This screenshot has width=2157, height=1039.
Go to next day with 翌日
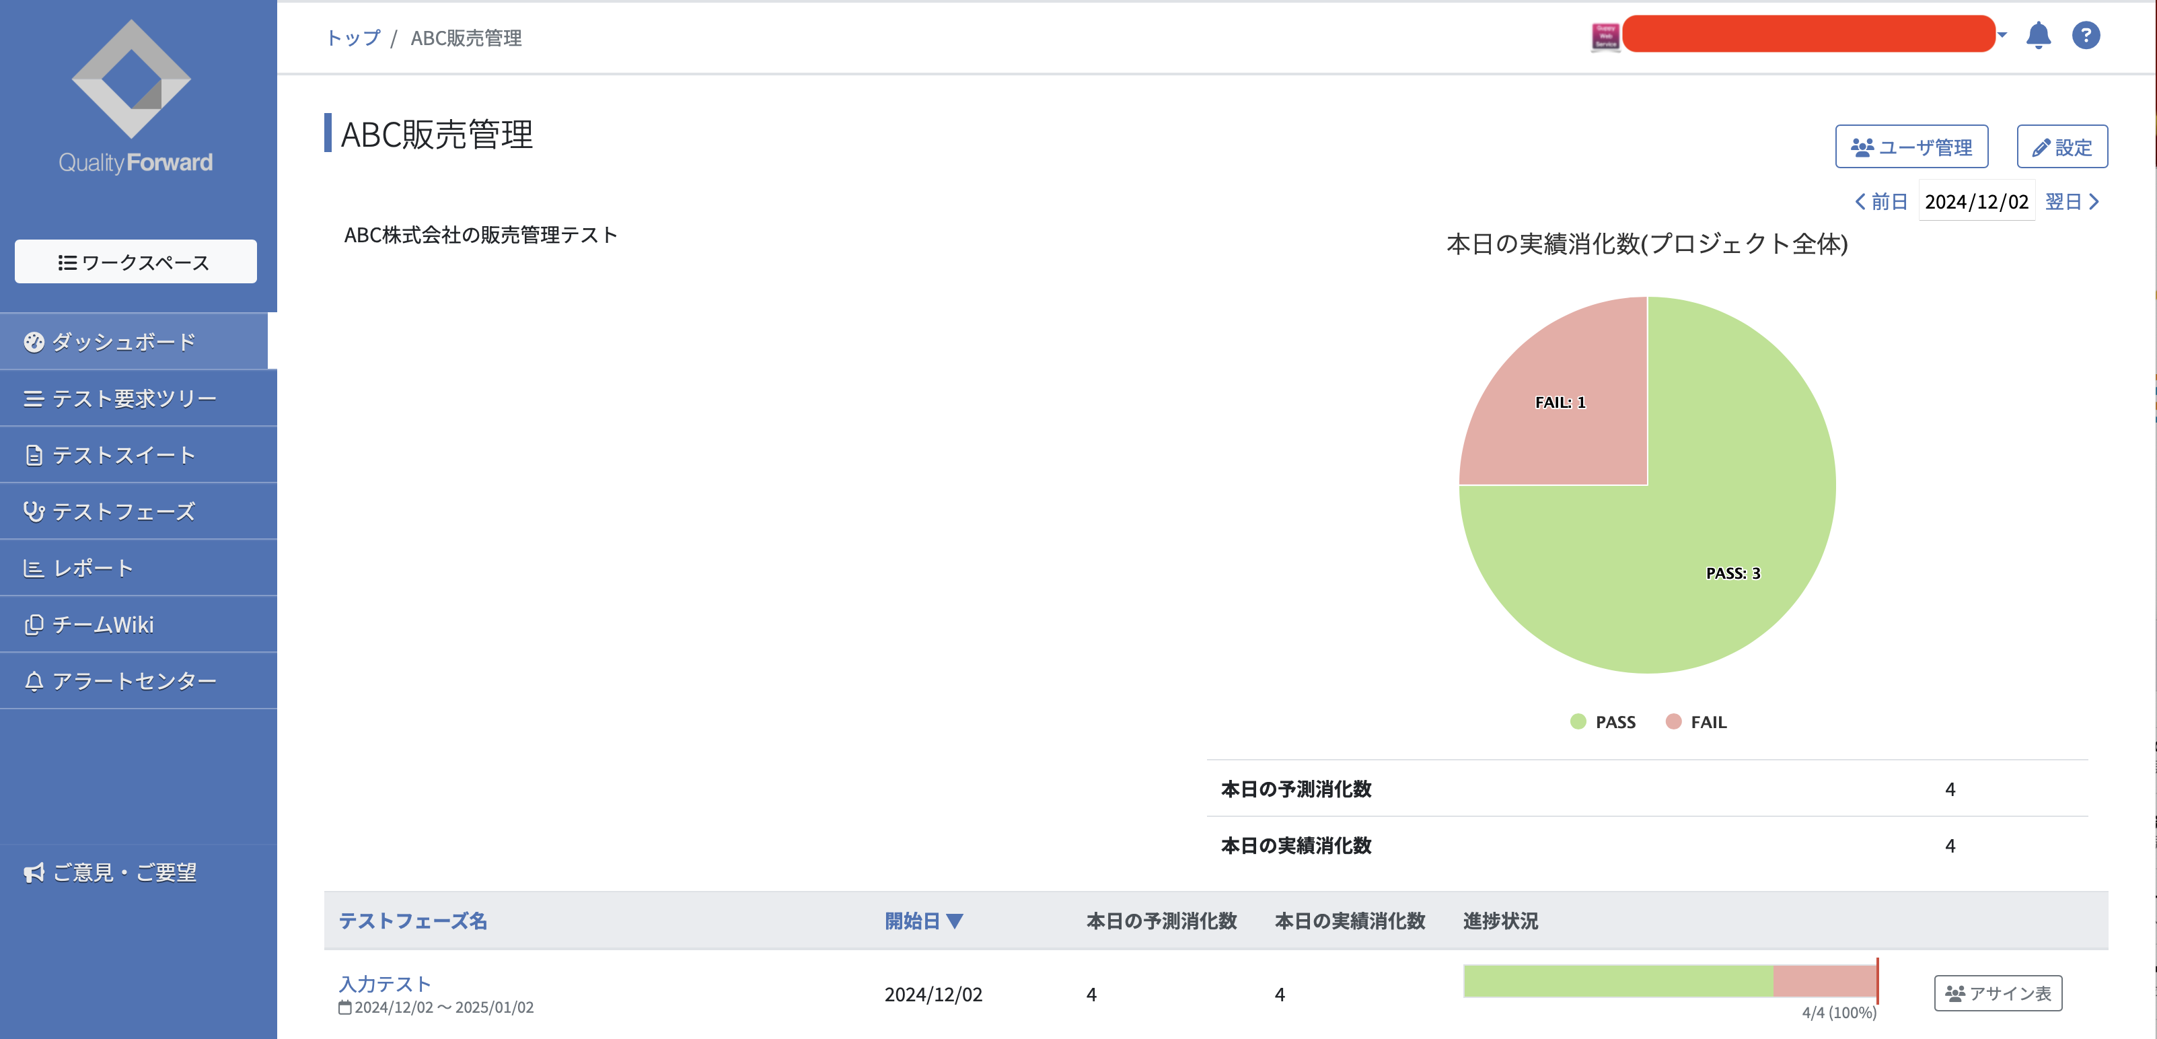coord(2072,202)
